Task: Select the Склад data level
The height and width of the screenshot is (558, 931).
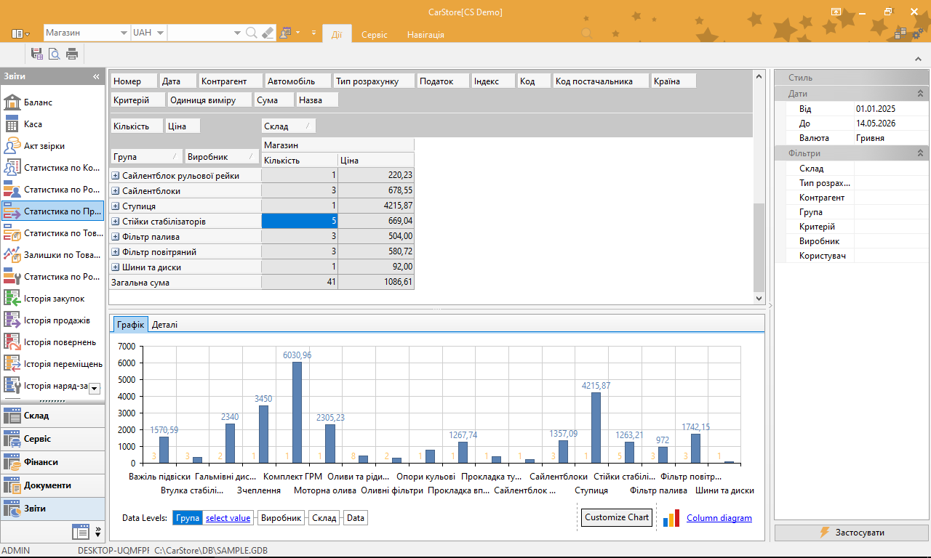Action: click(324, 518)
